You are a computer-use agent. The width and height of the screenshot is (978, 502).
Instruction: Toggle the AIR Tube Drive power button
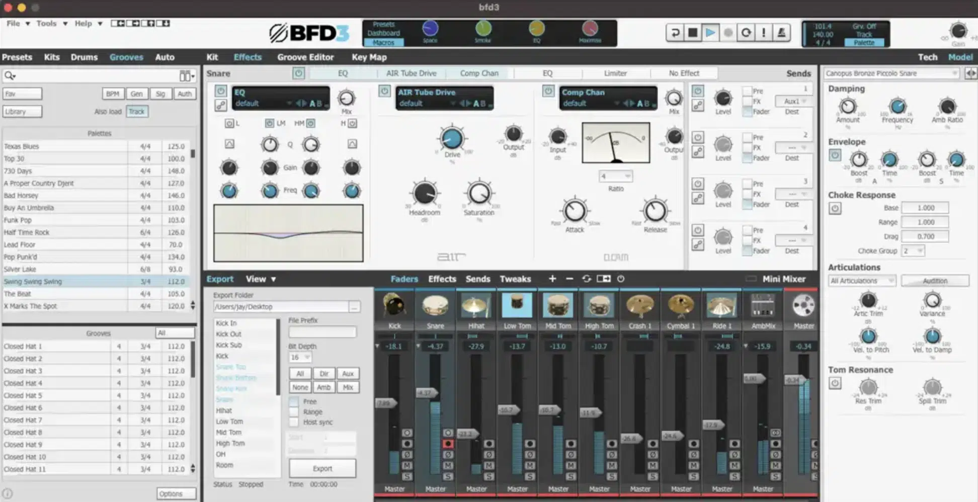pos(384,91)
